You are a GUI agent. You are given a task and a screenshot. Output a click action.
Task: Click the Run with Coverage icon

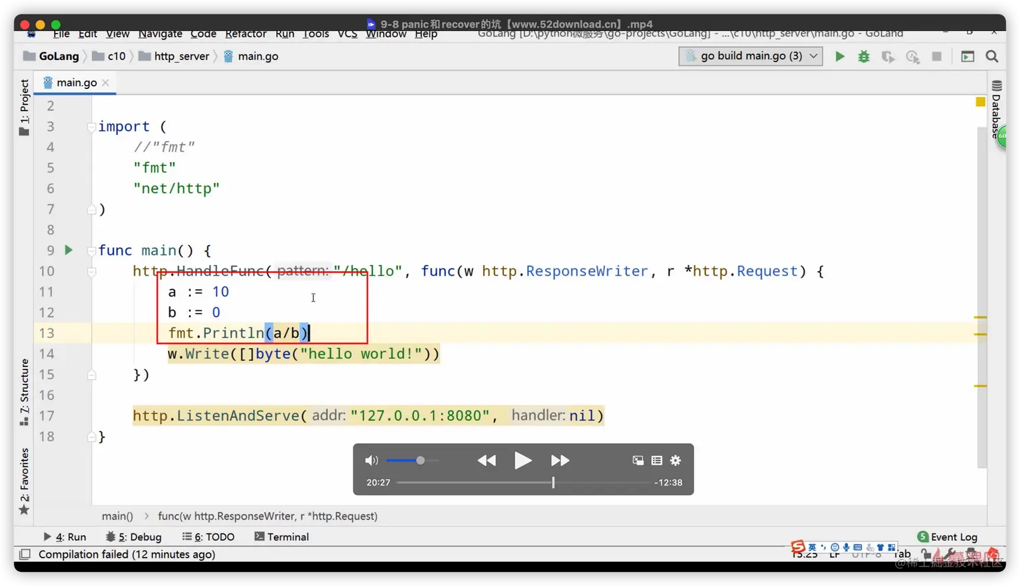tap(888, 57)
